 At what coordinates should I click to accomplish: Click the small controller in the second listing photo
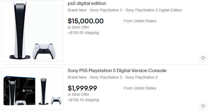pyautogui.click(x=56, y=100)
